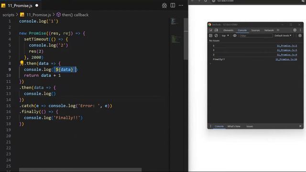Focus the console Filter input field
This screenshot has height=172, width=306.
pos(256,36)
